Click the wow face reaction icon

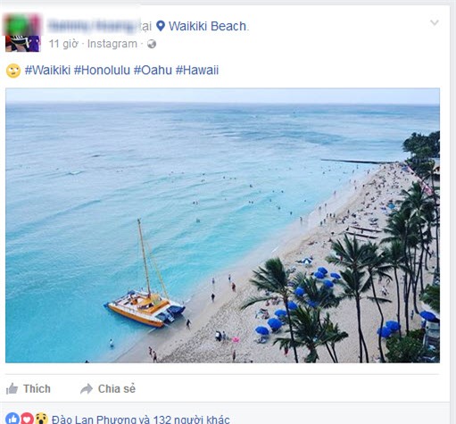click(42, 419)
